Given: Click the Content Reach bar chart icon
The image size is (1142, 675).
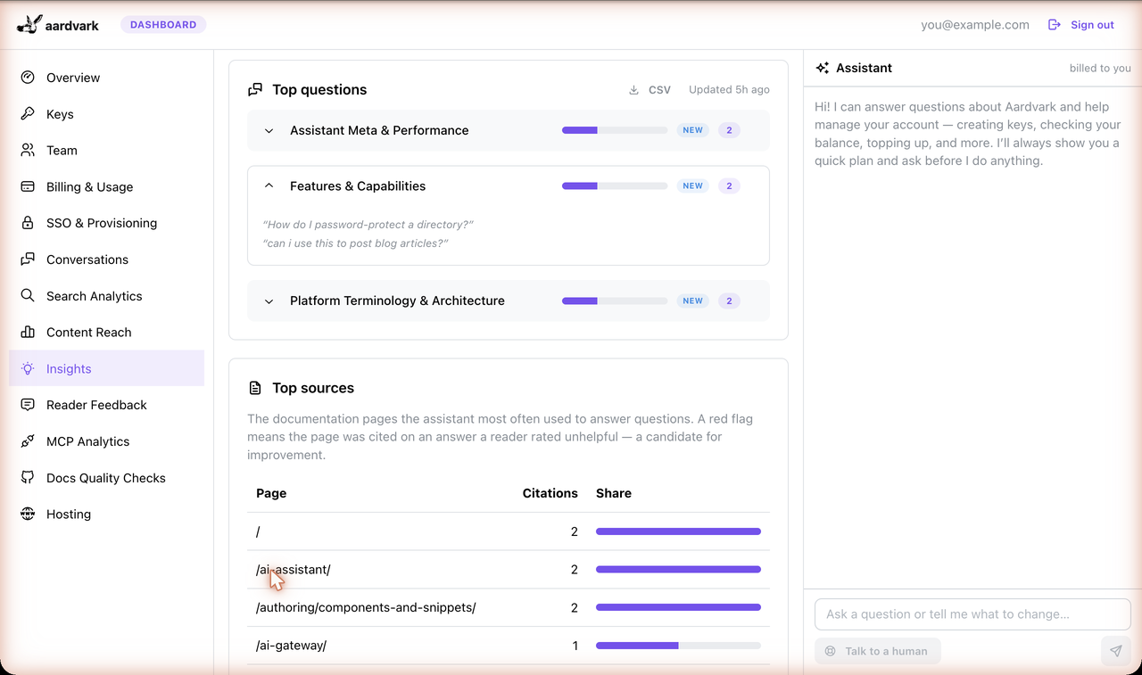Looking at the screenshot, I should (x=28, y=333).
